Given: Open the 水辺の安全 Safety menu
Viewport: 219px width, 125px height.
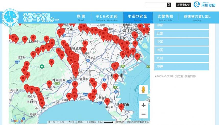Looking at the screenshot, I should [138, 18].
